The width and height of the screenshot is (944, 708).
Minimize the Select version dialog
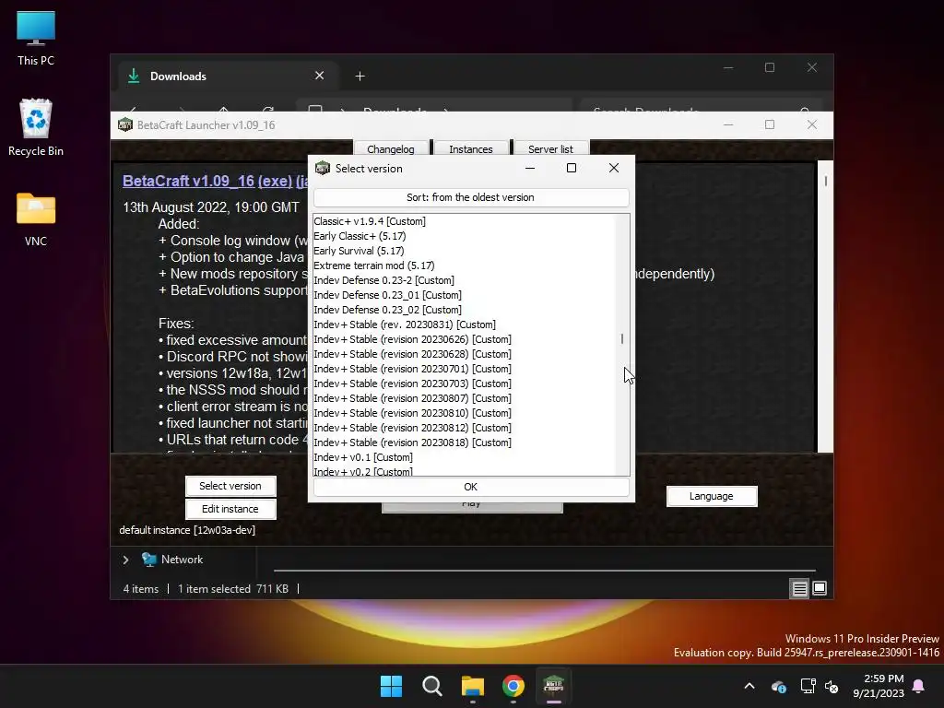point(530,168)
